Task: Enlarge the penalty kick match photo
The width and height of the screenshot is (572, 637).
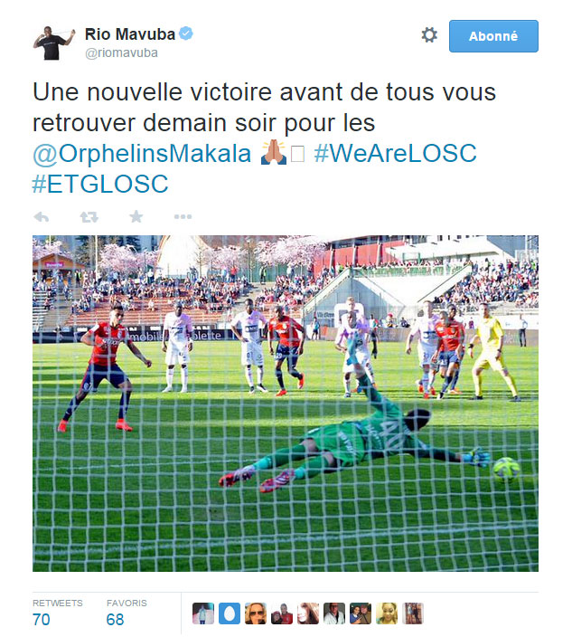Action: [x=286, y=404]
